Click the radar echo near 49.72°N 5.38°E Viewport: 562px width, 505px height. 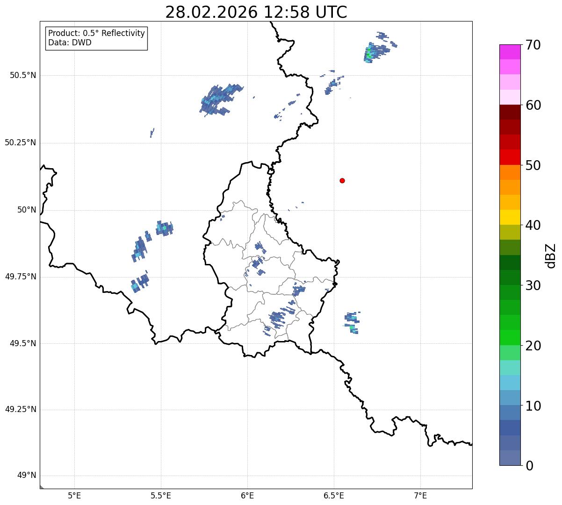pyautogui.click(x=140, y=282)
